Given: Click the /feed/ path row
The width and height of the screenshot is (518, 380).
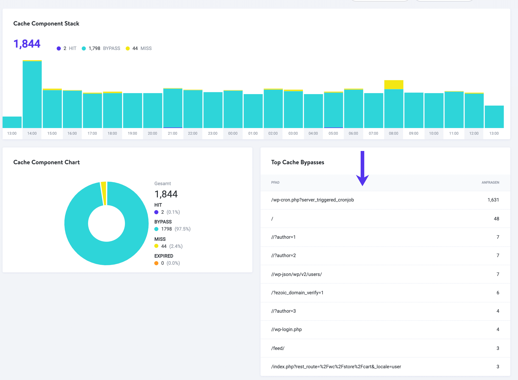Looking at the screenshot, I should click(278, 348).
